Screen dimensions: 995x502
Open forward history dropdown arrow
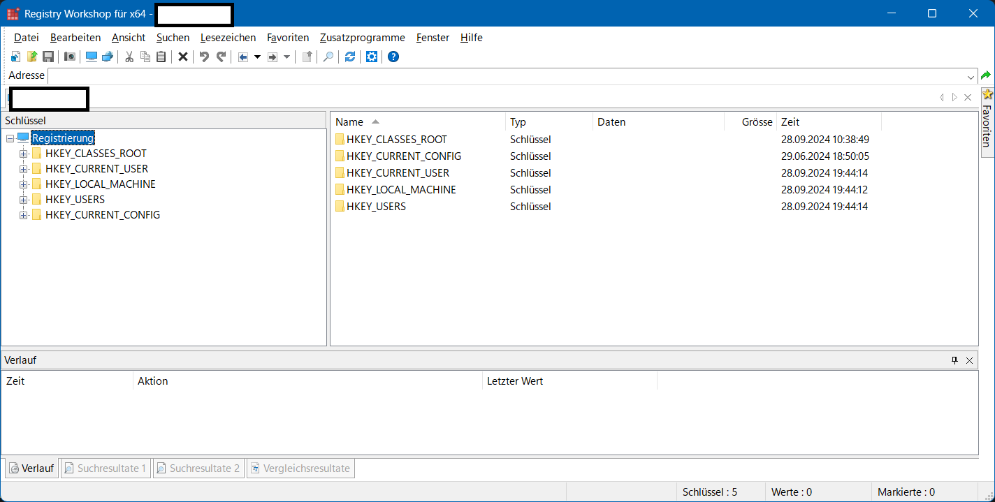click(x=287, y=57)
